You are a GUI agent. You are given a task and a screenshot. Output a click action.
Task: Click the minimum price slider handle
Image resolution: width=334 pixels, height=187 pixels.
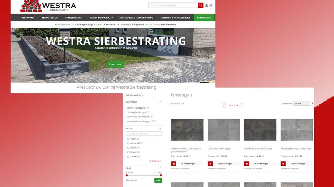pyautogui.click(x=127, y=175)
